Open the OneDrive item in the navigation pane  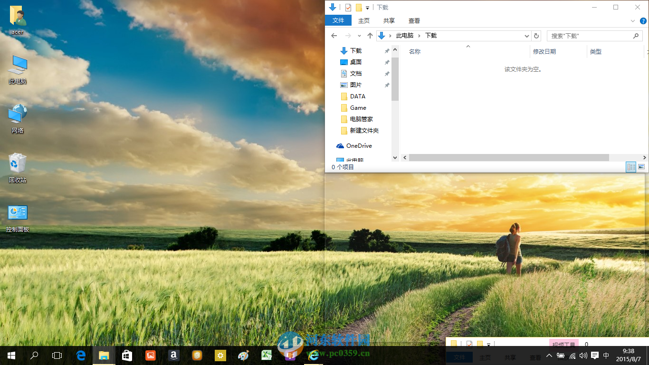(x=359, y=146)
